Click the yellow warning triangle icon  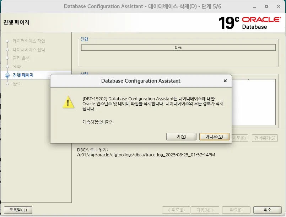68,102
